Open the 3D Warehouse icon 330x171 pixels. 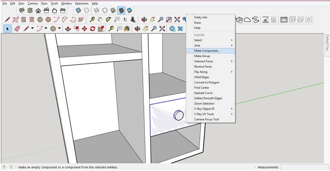(x=172, y=29)
